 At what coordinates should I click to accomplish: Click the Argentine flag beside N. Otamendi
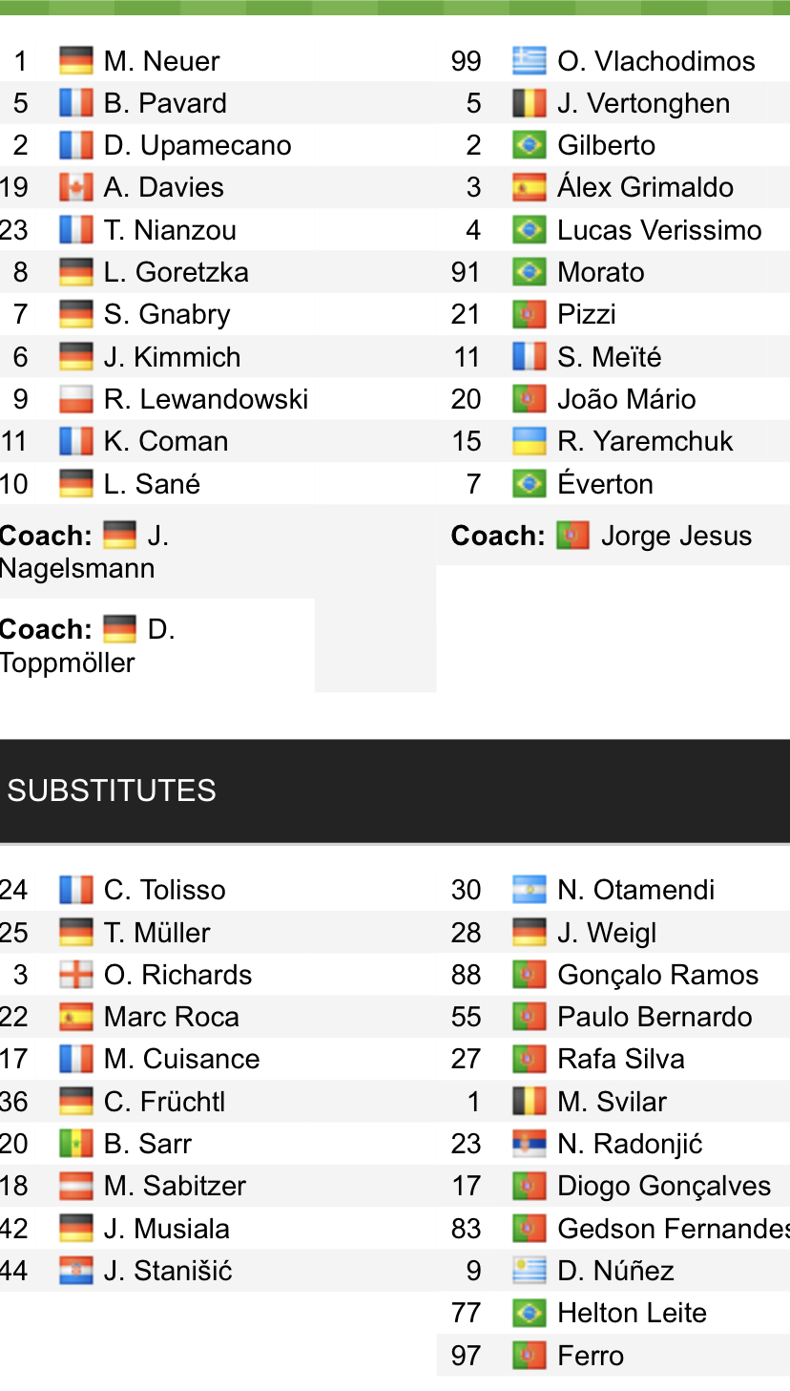(529, 890)
